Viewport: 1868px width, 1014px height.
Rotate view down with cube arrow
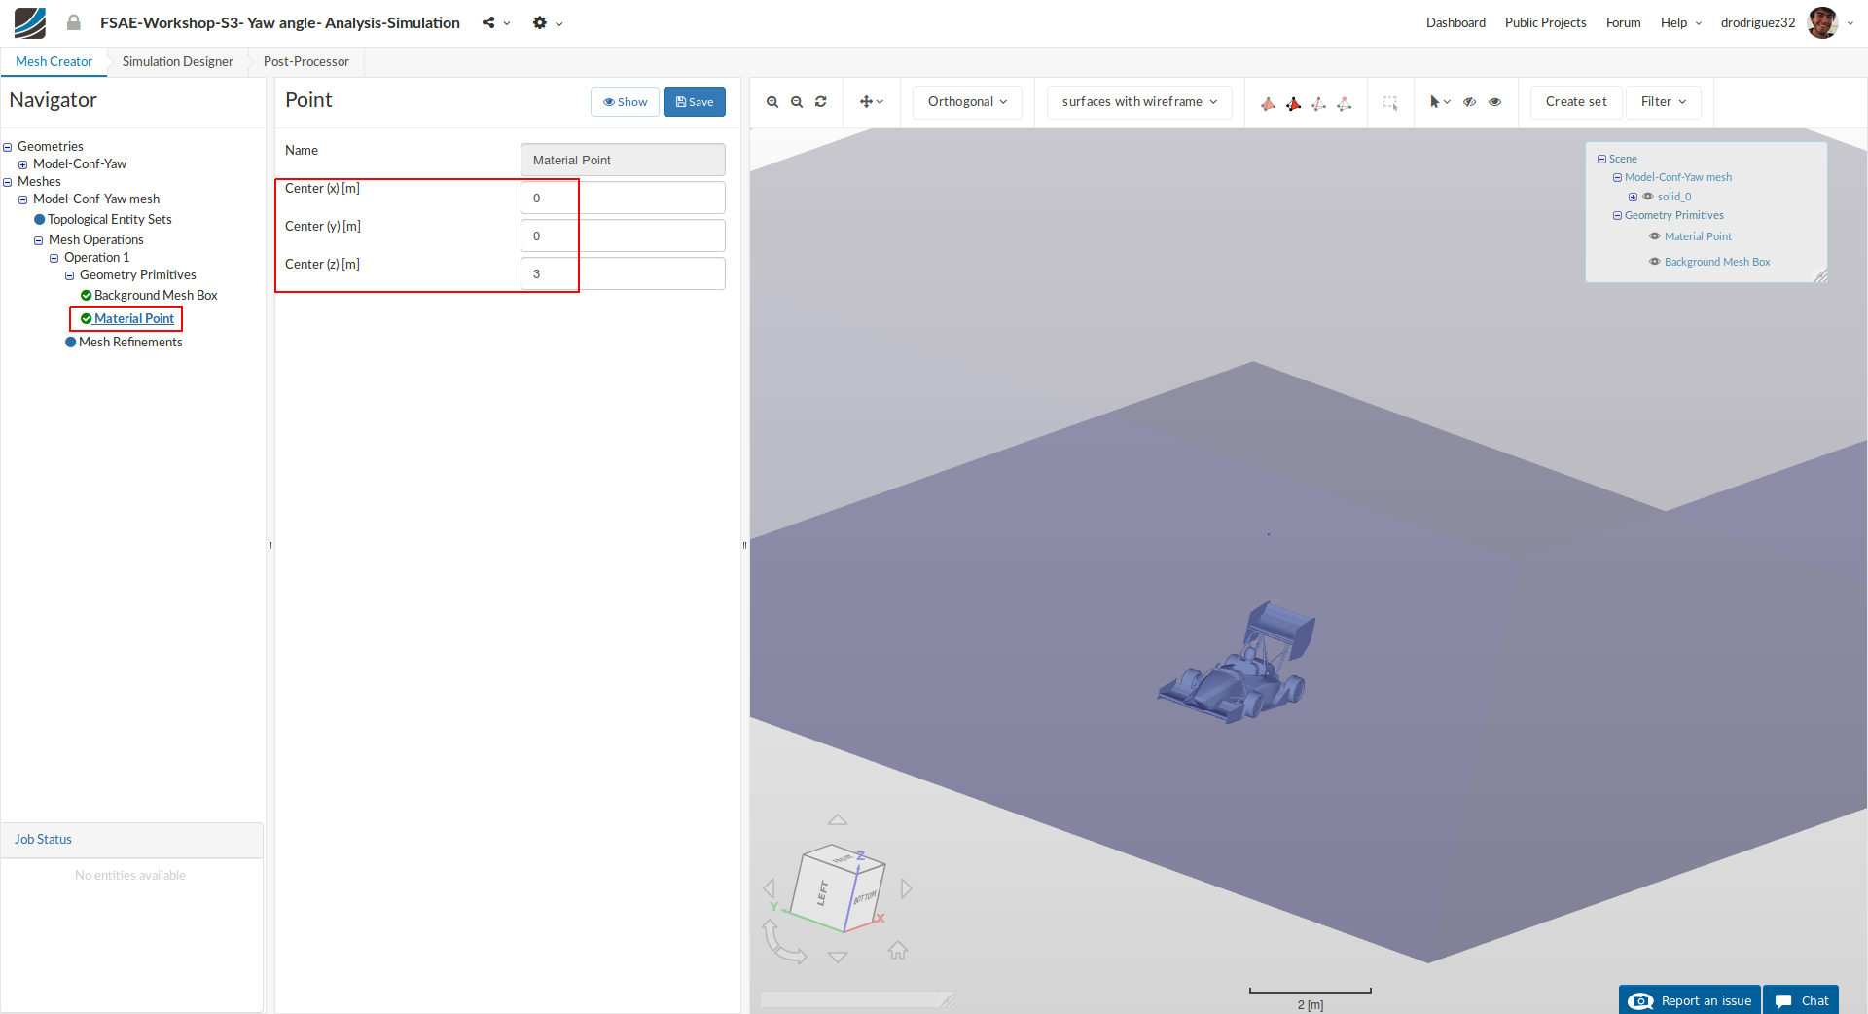coord(838,957)
